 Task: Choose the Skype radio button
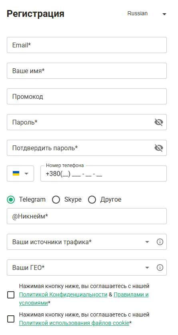tap(56, 200)
